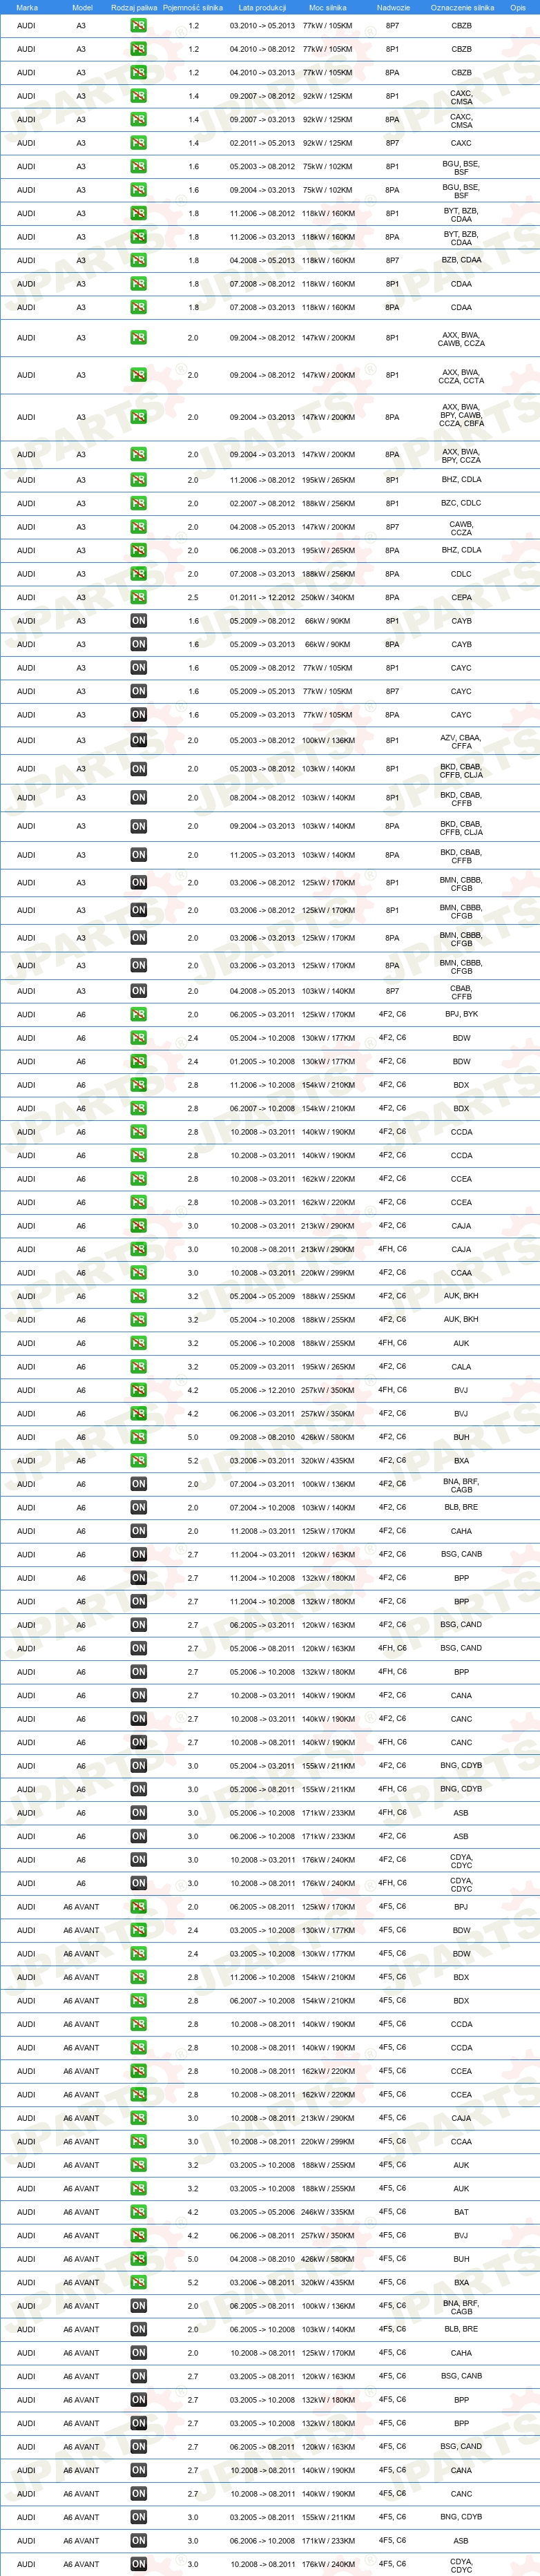Viewport: 540px width, 2576px height.
Task: Select date cell 09.2008 -> 08.2010
Action: click(x=262, y=1437)
